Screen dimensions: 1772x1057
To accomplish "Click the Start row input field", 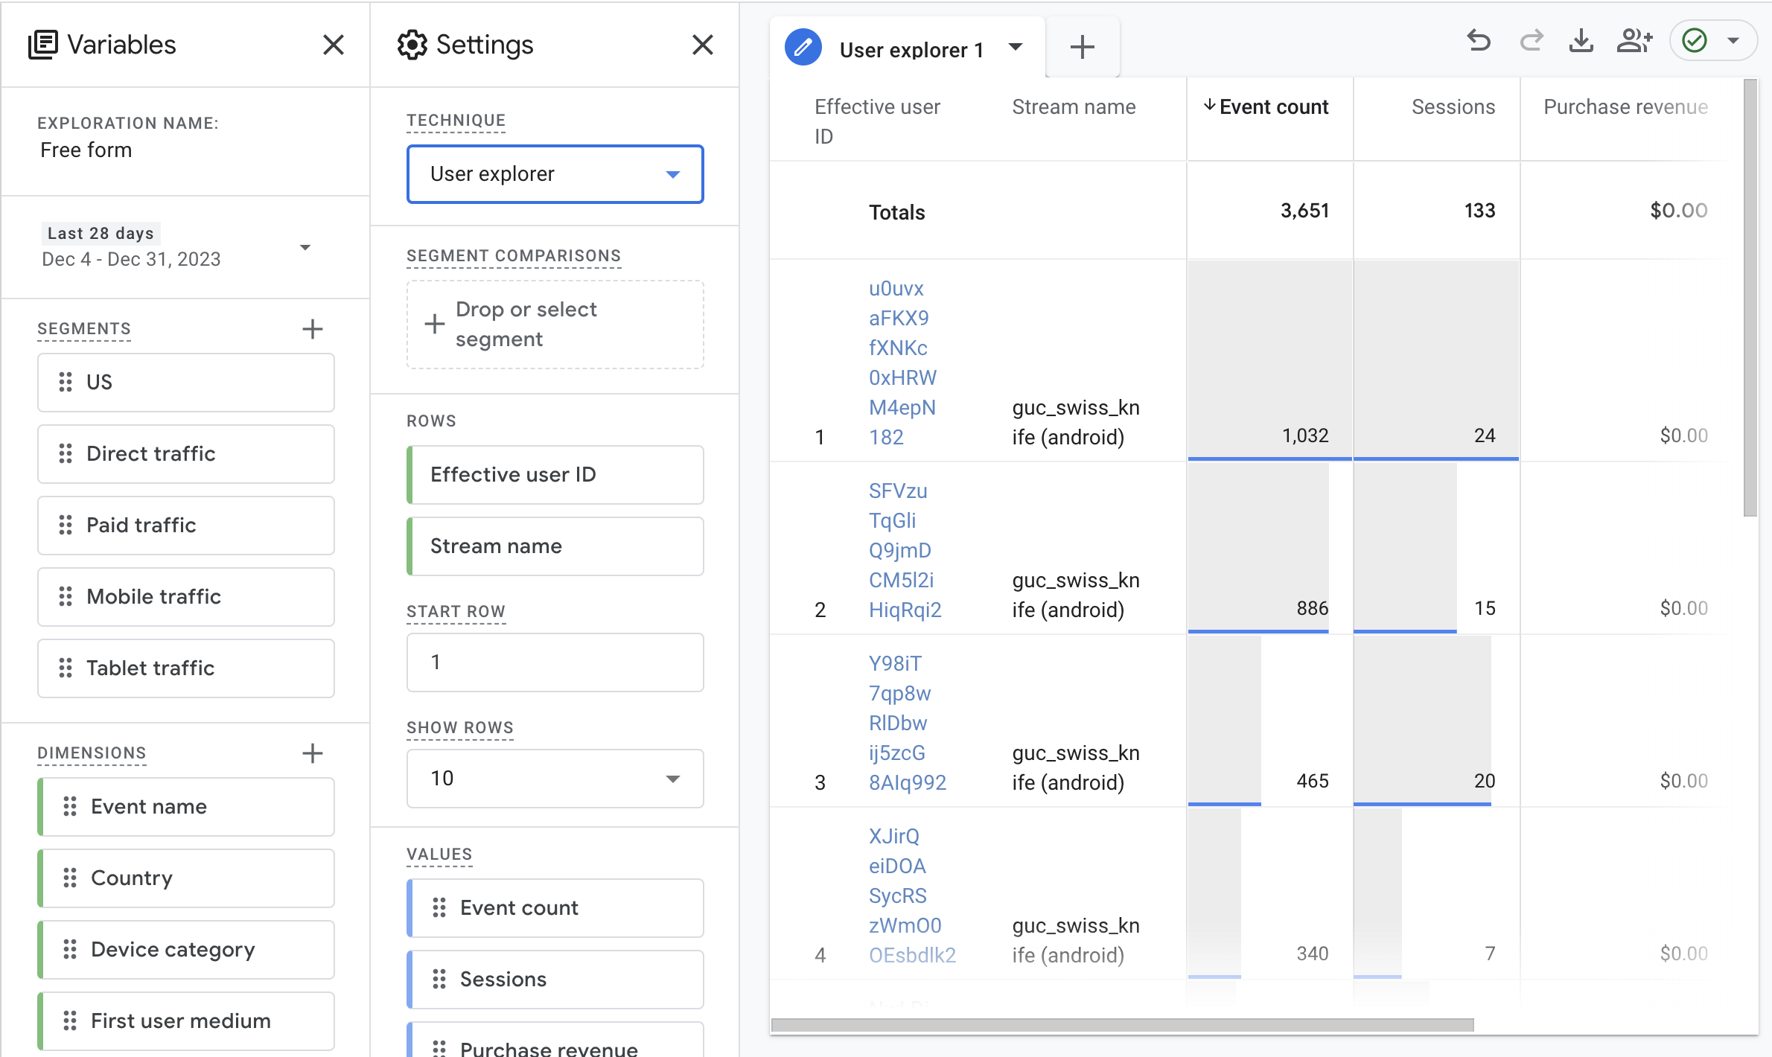I will 555,662.
